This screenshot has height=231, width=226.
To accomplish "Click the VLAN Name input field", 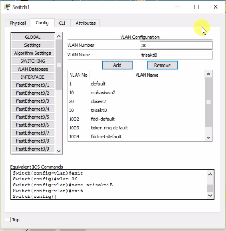I will (x=176, y=55).
